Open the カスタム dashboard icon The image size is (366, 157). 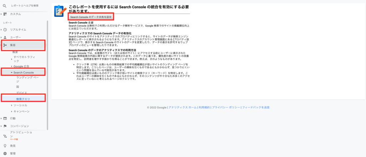5,14
